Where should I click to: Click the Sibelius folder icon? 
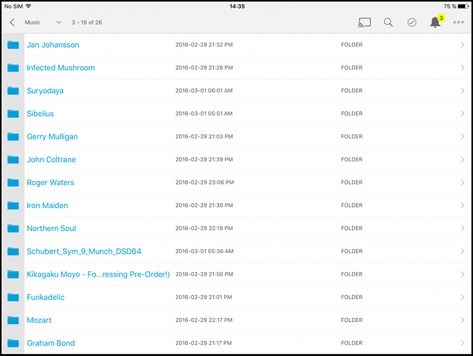13,114
